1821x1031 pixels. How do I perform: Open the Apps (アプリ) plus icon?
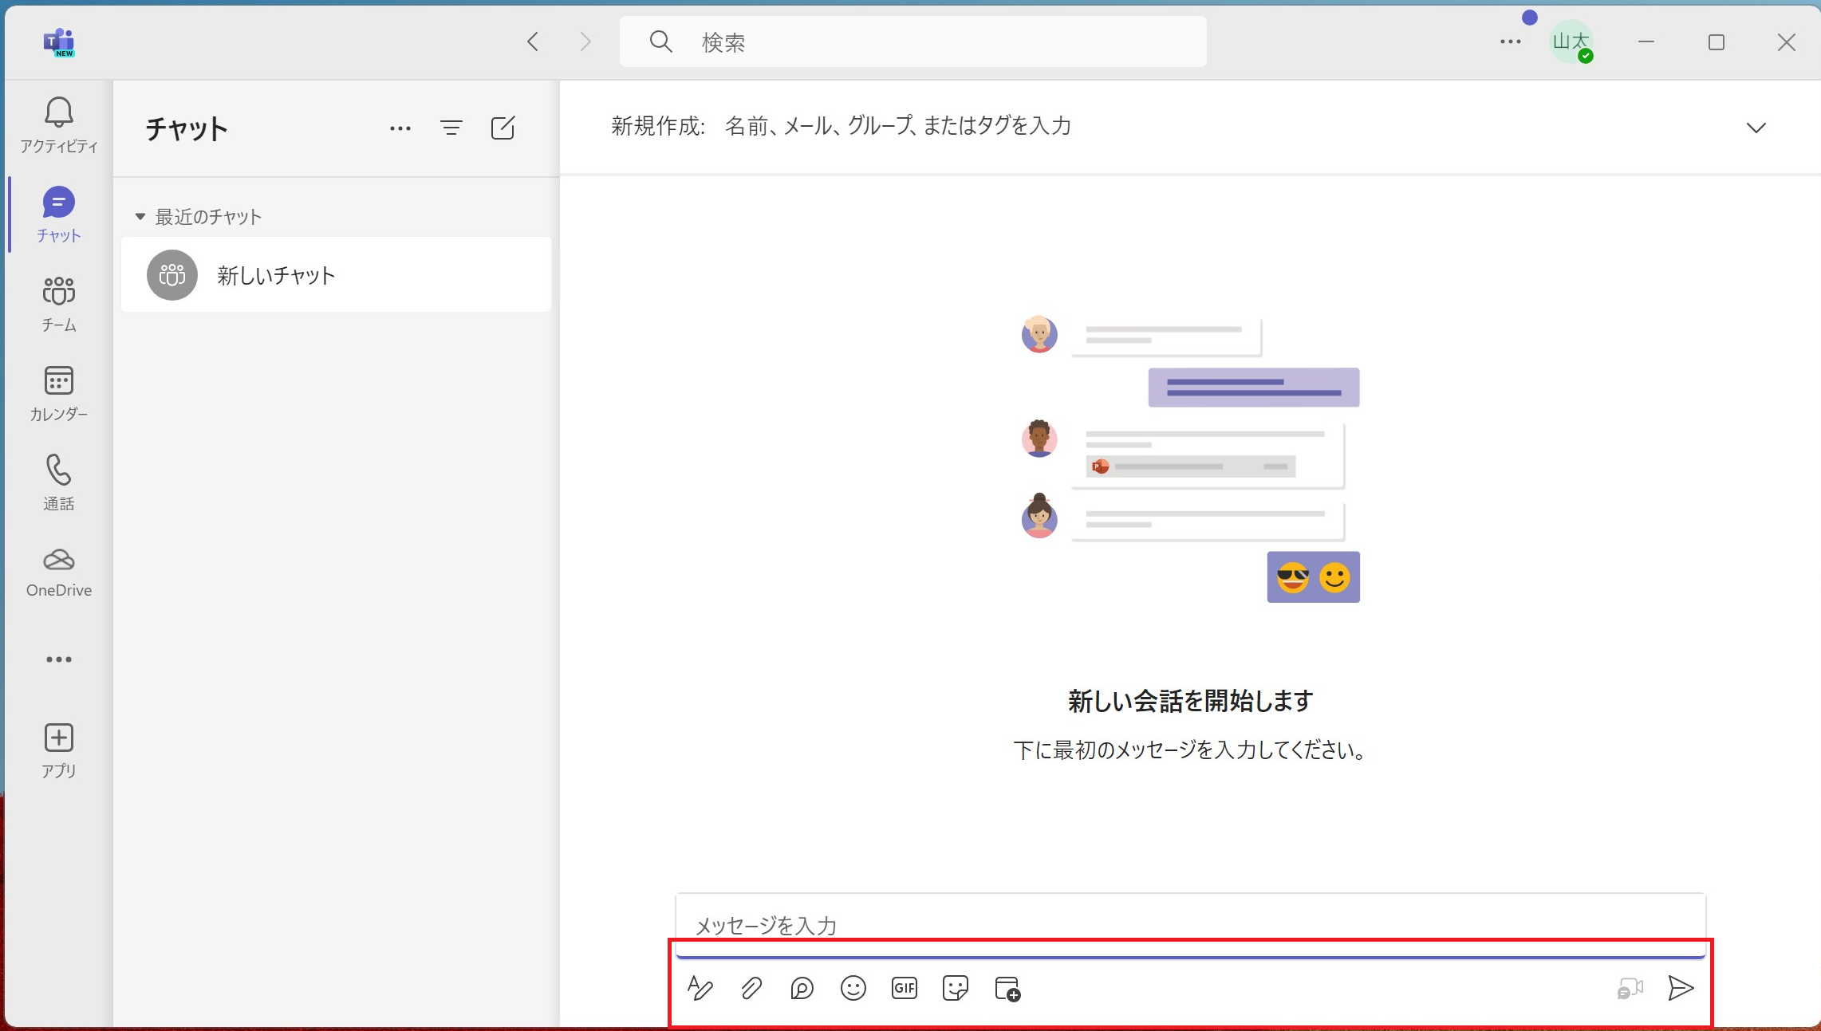[x=59, y=738]
